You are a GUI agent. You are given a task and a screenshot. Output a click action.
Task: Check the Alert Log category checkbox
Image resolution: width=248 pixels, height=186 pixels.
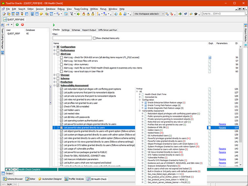click(x=58, y=54)
